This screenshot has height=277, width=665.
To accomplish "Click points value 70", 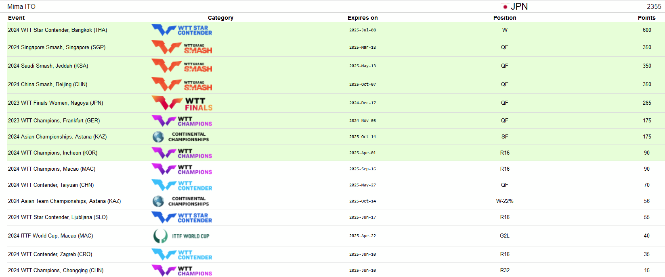I will point(647,185).
